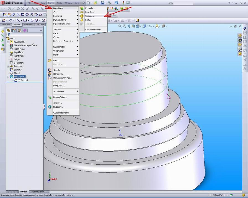Switch to the Motion Study 1 tab
The height and width of the screenshot is (198, 248).
(38, 191)
